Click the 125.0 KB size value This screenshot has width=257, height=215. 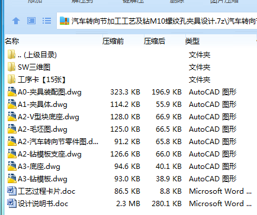(x=125, y=129)
